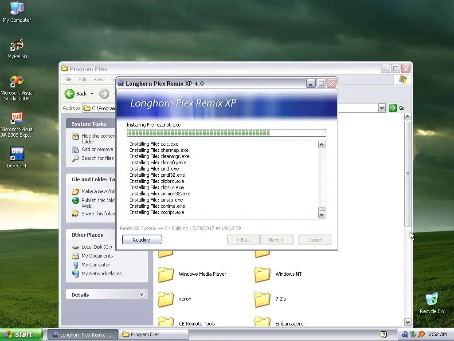Open the Back button history dropdown arrow
This screenshot has width=454, height=341.
[x=92, y=94]
